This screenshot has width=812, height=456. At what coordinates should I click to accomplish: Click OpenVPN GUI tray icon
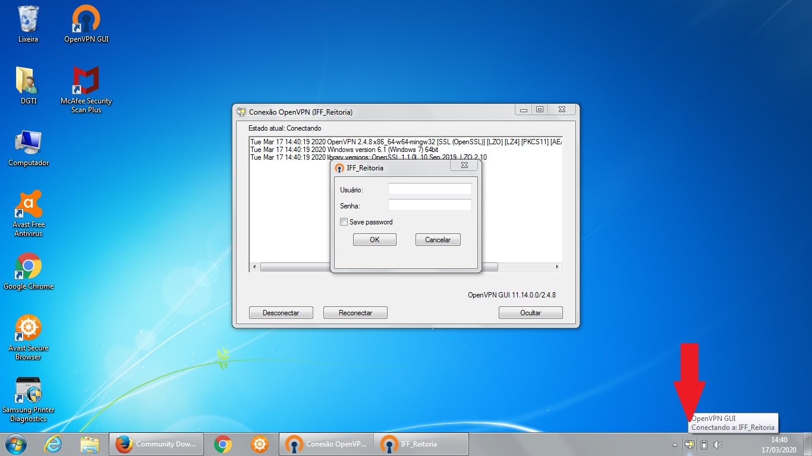pyautogui.click(x=690, y=445)
